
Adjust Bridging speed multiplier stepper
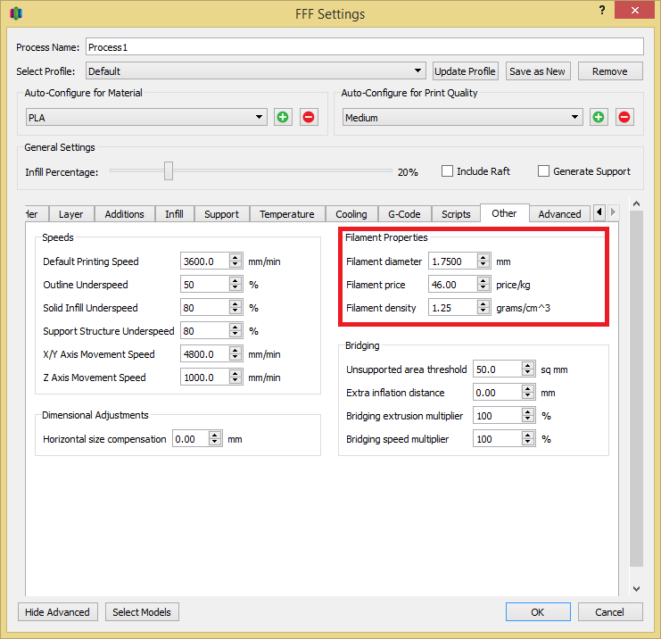tap(528, 439)
